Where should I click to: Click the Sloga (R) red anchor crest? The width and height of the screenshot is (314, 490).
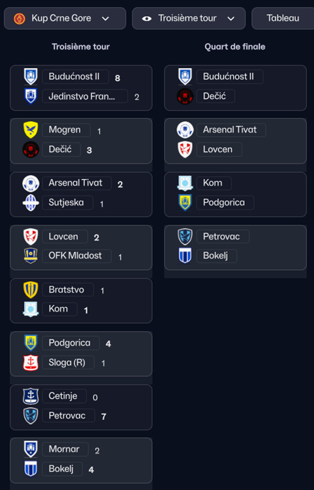(x=31, y=363)
